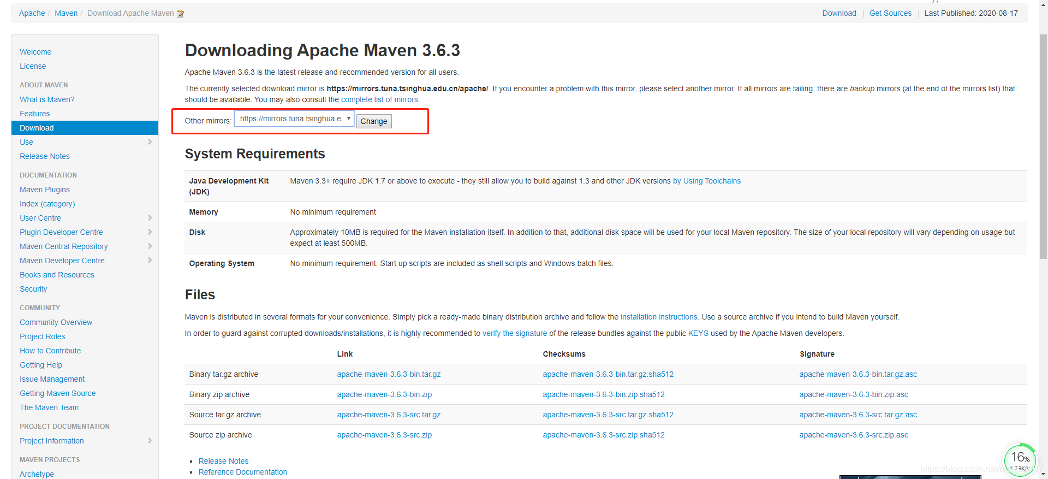Viewport: 1048px width, 479px height.
Task: Open User Centre sidebar link
Action: coord(40,218)
